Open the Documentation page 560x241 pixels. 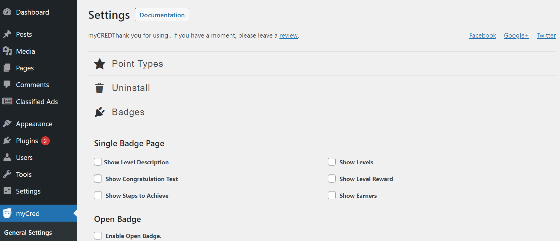coord(162,15)
